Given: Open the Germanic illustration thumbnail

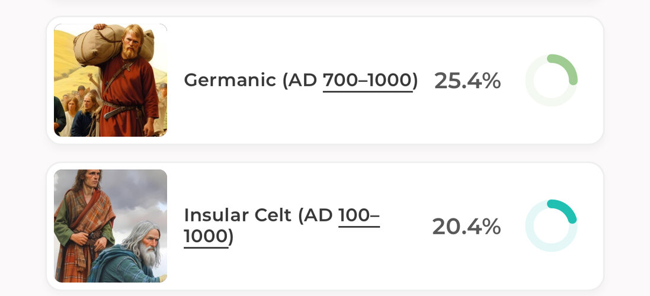Looking at the screenshot, I should coord(110,80).
